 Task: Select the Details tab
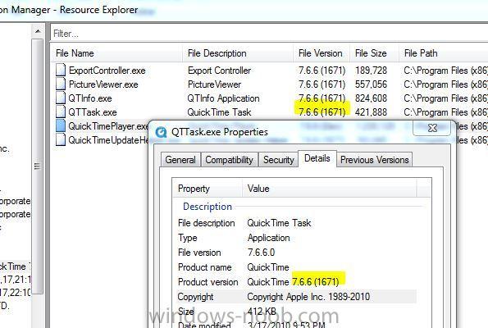tap(317, 159)
